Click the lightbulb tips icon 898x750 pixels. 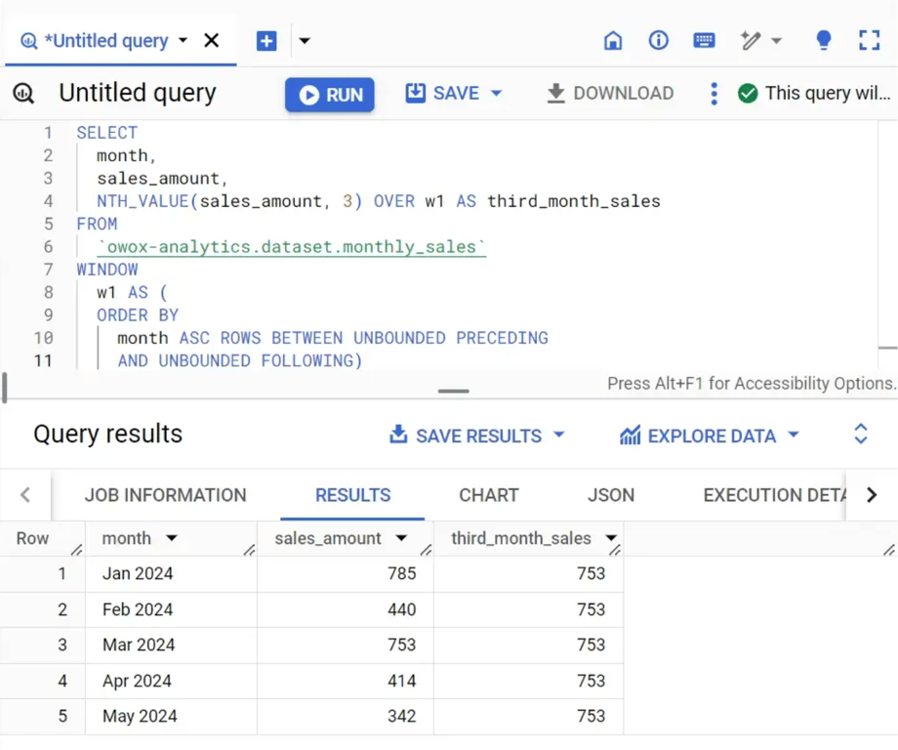[x=823, y=40]
